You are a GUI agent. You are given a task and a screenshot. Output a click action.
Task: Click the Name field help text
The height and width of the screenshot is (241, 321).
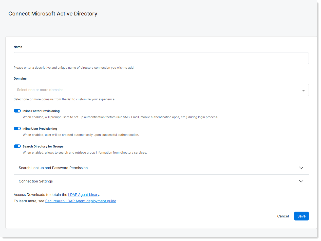point(74,68)
